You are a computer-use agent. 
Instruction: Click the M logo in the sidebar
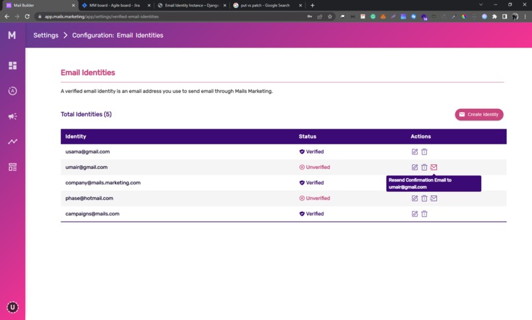(12, 35)
